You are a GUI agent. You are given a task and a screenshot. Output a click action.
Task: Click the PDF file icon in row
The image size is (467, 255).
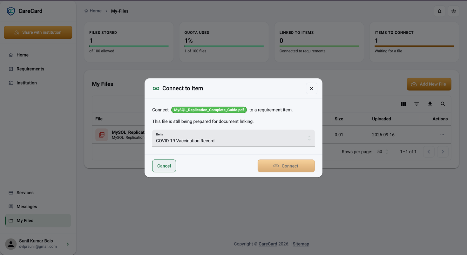tap(102, 135)
